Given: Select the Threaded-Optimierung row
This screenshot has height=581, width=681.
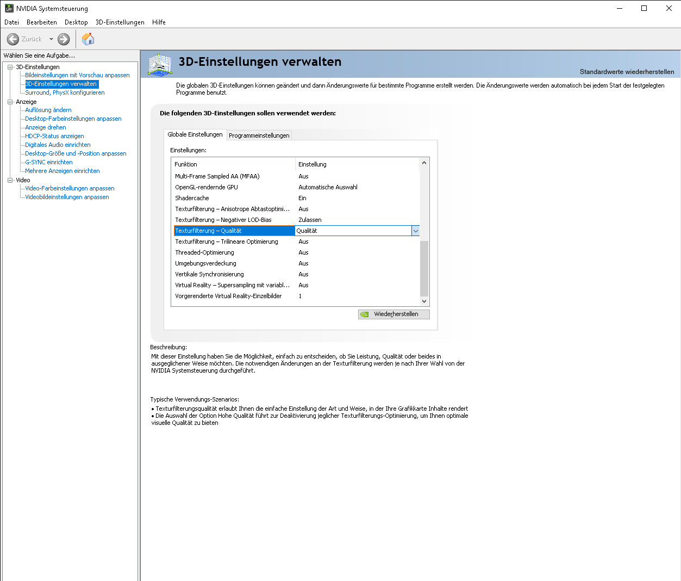Looking at the screenshot, I should [x=296, y=252].
